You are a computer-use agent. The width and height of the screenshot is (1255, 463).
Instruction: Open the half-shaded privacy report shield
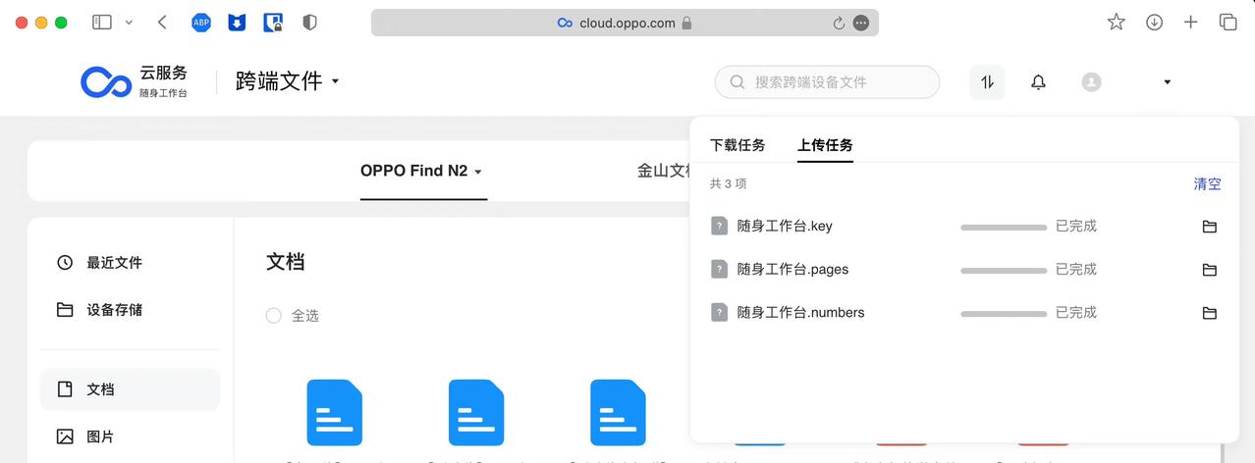coord(309,22)
